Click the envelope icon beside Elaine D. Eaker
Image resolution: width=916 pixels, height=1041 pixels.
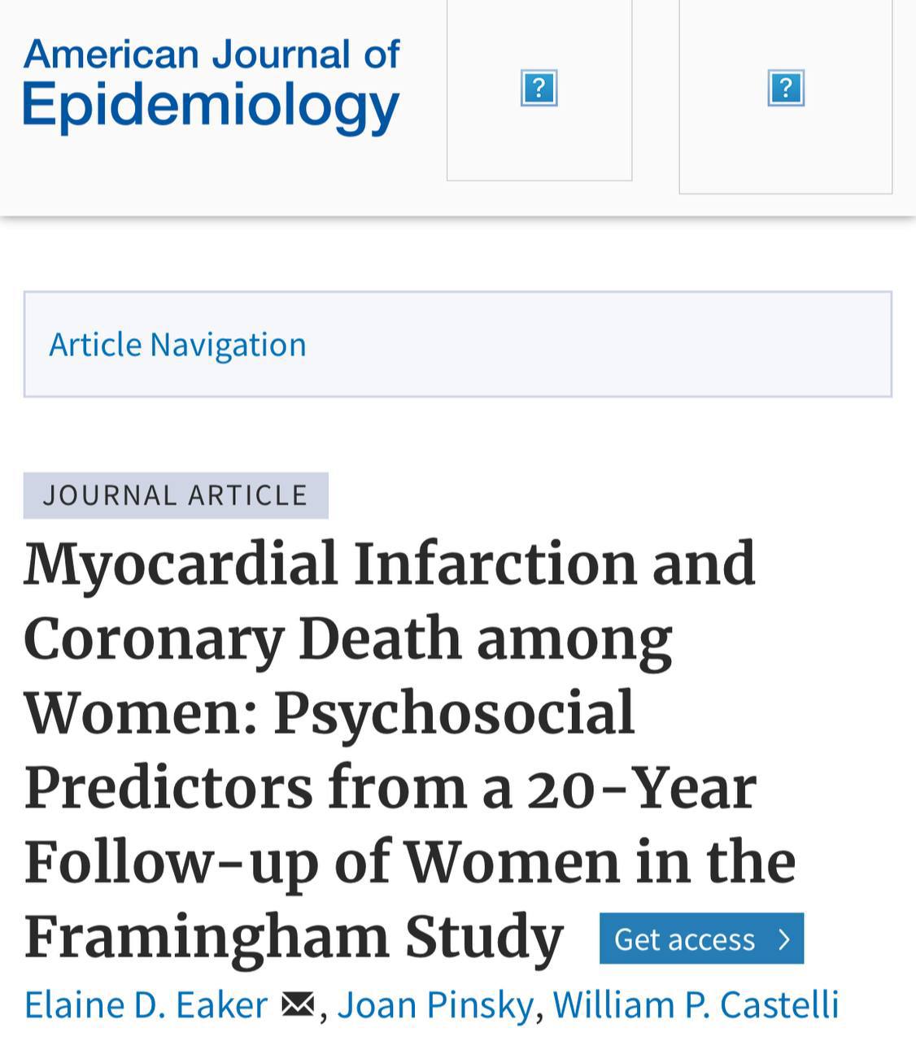[x=298, y=1005]
